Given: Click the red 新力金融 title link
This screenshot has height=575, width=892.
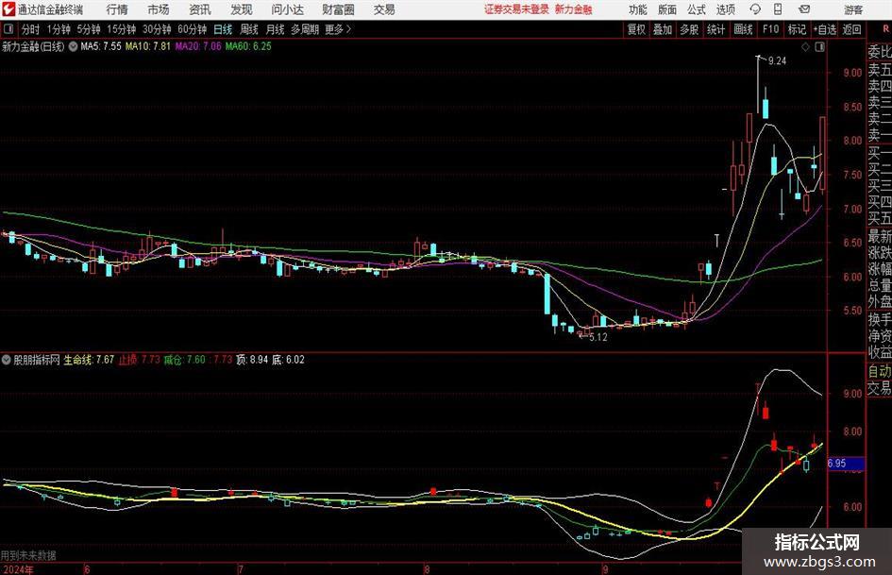Looking at the screenshot, I should (x=574, y=9).
